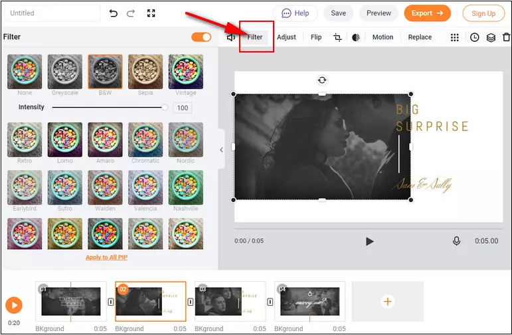This screenshot has width=512, height=335.
Task: Click the microphone voiceover icon
Action: click(x=456, y=241)
